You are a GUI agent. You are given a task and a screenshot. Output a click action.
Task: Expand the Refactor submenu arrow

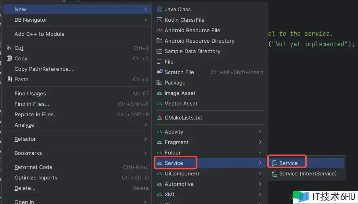pos(145,139)
